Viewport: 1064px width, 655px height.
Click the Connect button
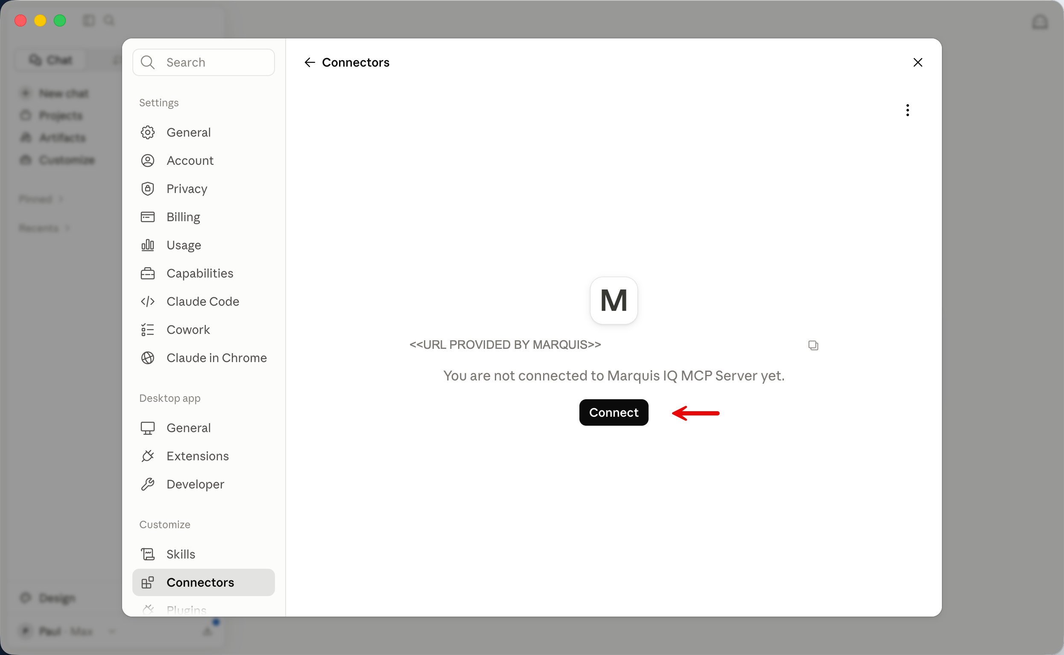(x=614, y=412)
